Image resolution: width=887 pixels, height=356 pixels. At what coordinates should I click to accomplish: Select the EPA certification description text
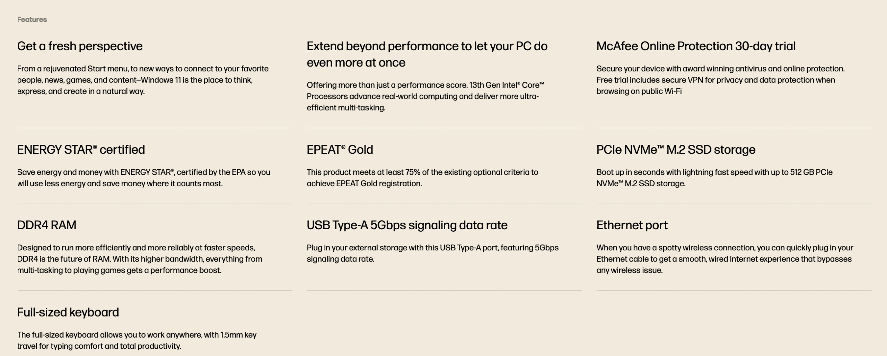143,178
